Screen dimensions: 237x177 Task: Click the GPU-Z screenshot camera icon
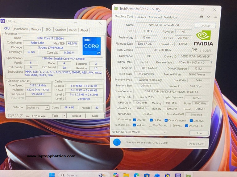tap(201, 17)
